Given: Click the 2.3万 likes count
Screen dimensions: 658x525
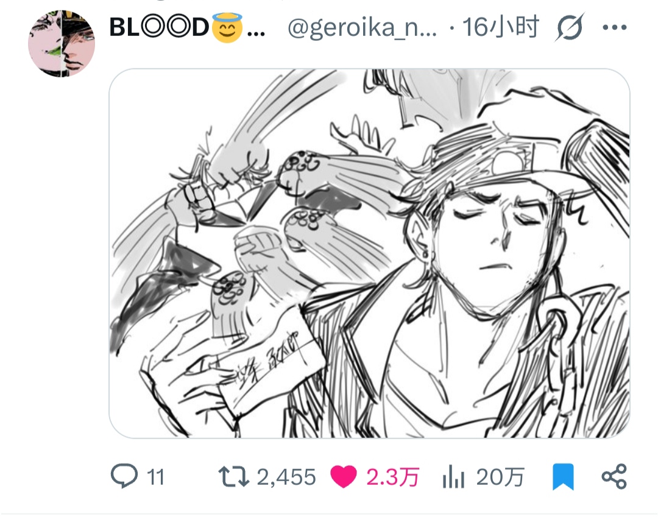Looking at the screenshot, I should click(393, 477).
